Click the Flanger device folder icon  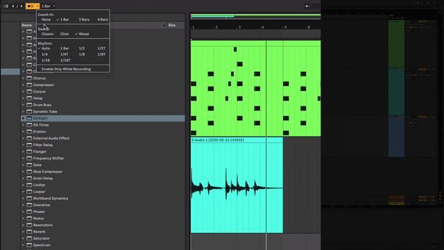point(29,151)
